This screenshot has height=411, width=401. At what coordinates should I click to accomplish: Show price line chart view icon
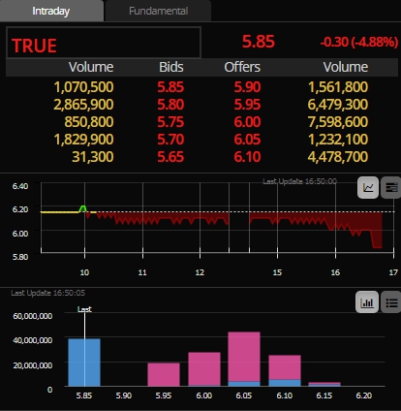click(368, 187)
